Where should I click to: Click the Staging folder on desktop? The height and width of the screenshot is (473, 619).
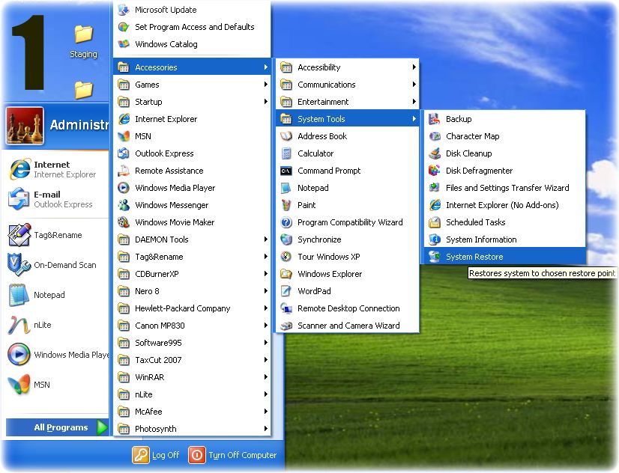(x=83, y=40)
